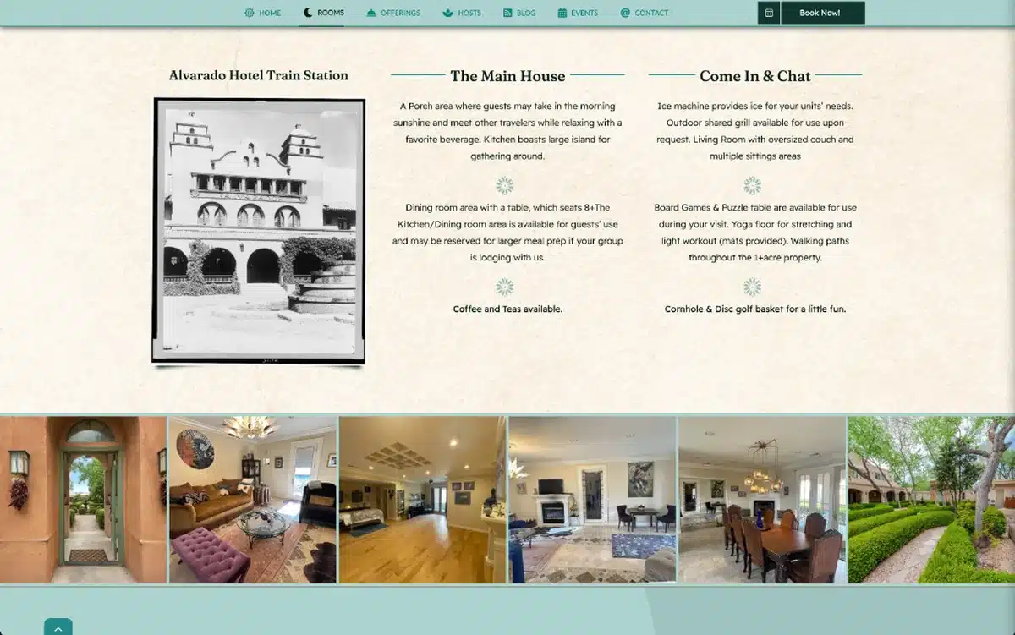Click the back-to-top arrow at bottom left
The width and height of the screenshot is (1015, 635).
click(58, 628)
